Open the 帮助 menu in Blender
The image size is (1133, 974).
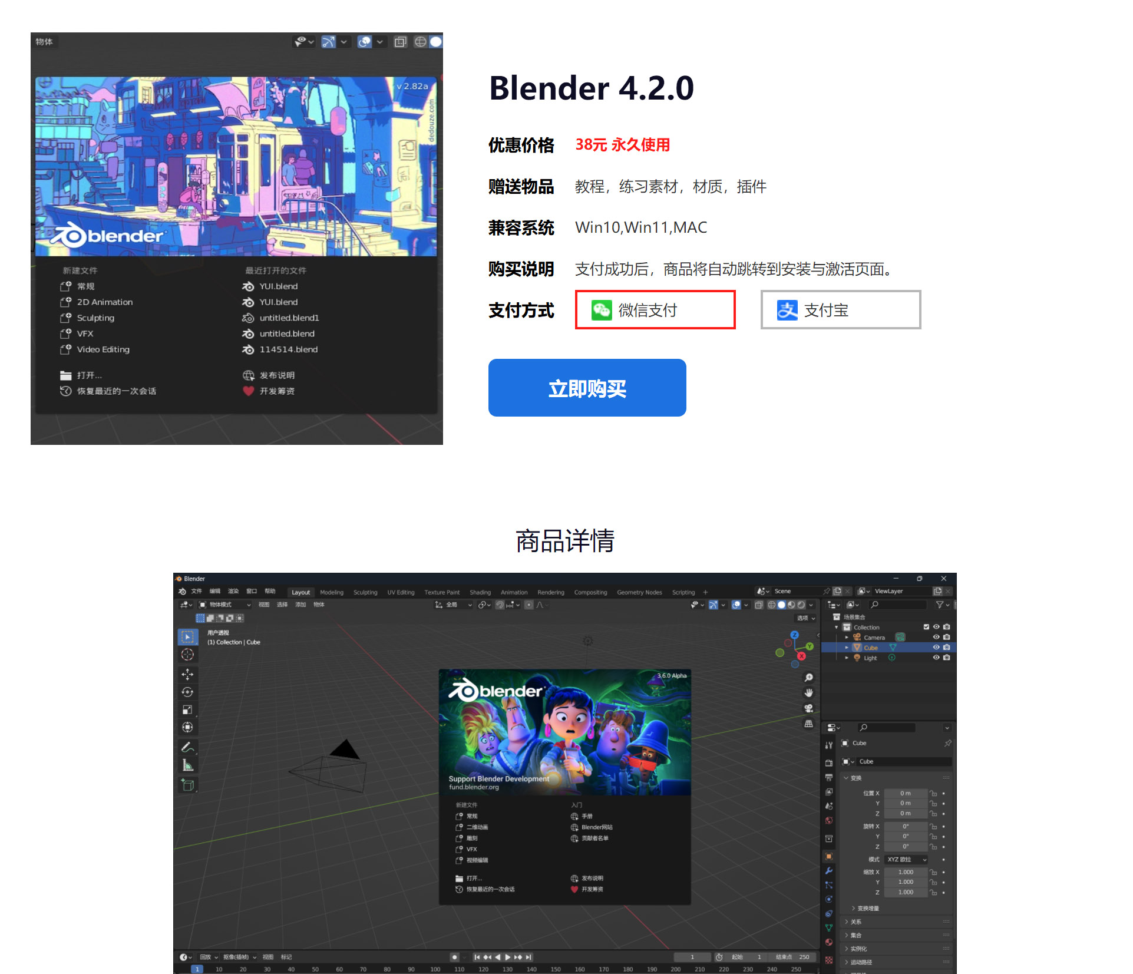[270, 591]
